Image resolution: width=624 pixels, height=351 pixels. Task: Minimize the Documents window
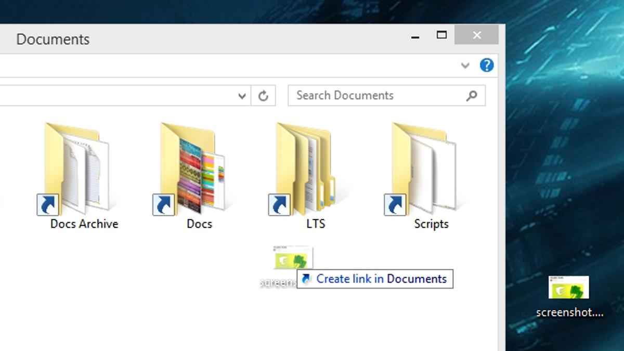pos(415,36)
